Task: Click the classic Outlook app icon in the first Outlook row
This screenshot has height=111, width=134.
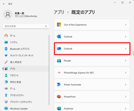Action: click(59, 37)
